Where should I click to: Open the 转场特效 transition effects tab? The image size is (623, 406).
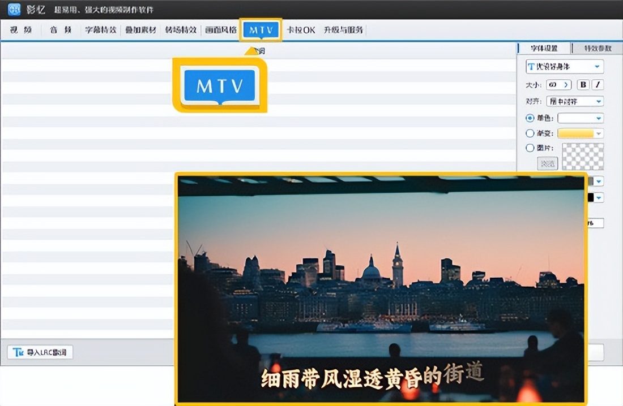180,30
